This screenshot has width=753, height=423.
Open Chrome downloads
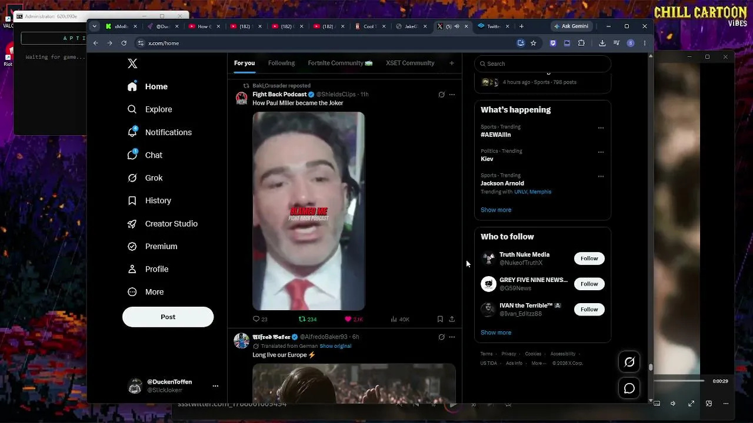coord(602,43)
